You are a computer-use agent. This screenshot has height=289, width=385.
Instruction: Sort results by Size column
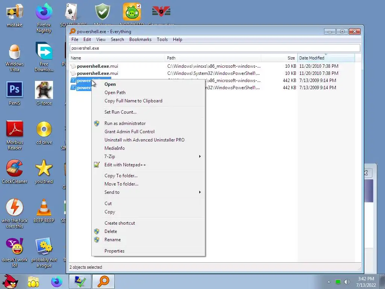click(x=279, y=58)
